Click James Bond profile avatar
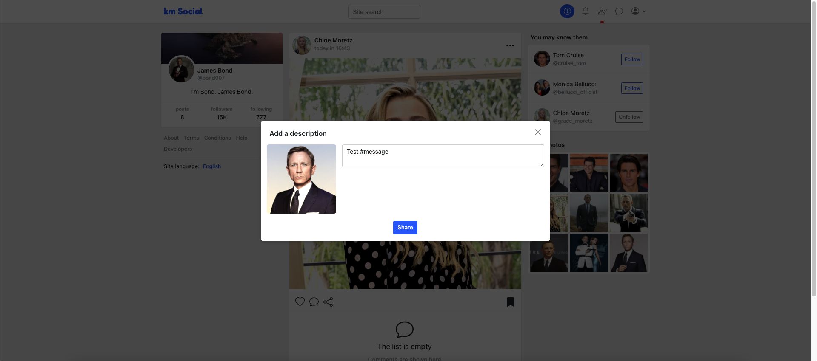The width and height of the screenshot is (817, 361). (x=181, y=69)
